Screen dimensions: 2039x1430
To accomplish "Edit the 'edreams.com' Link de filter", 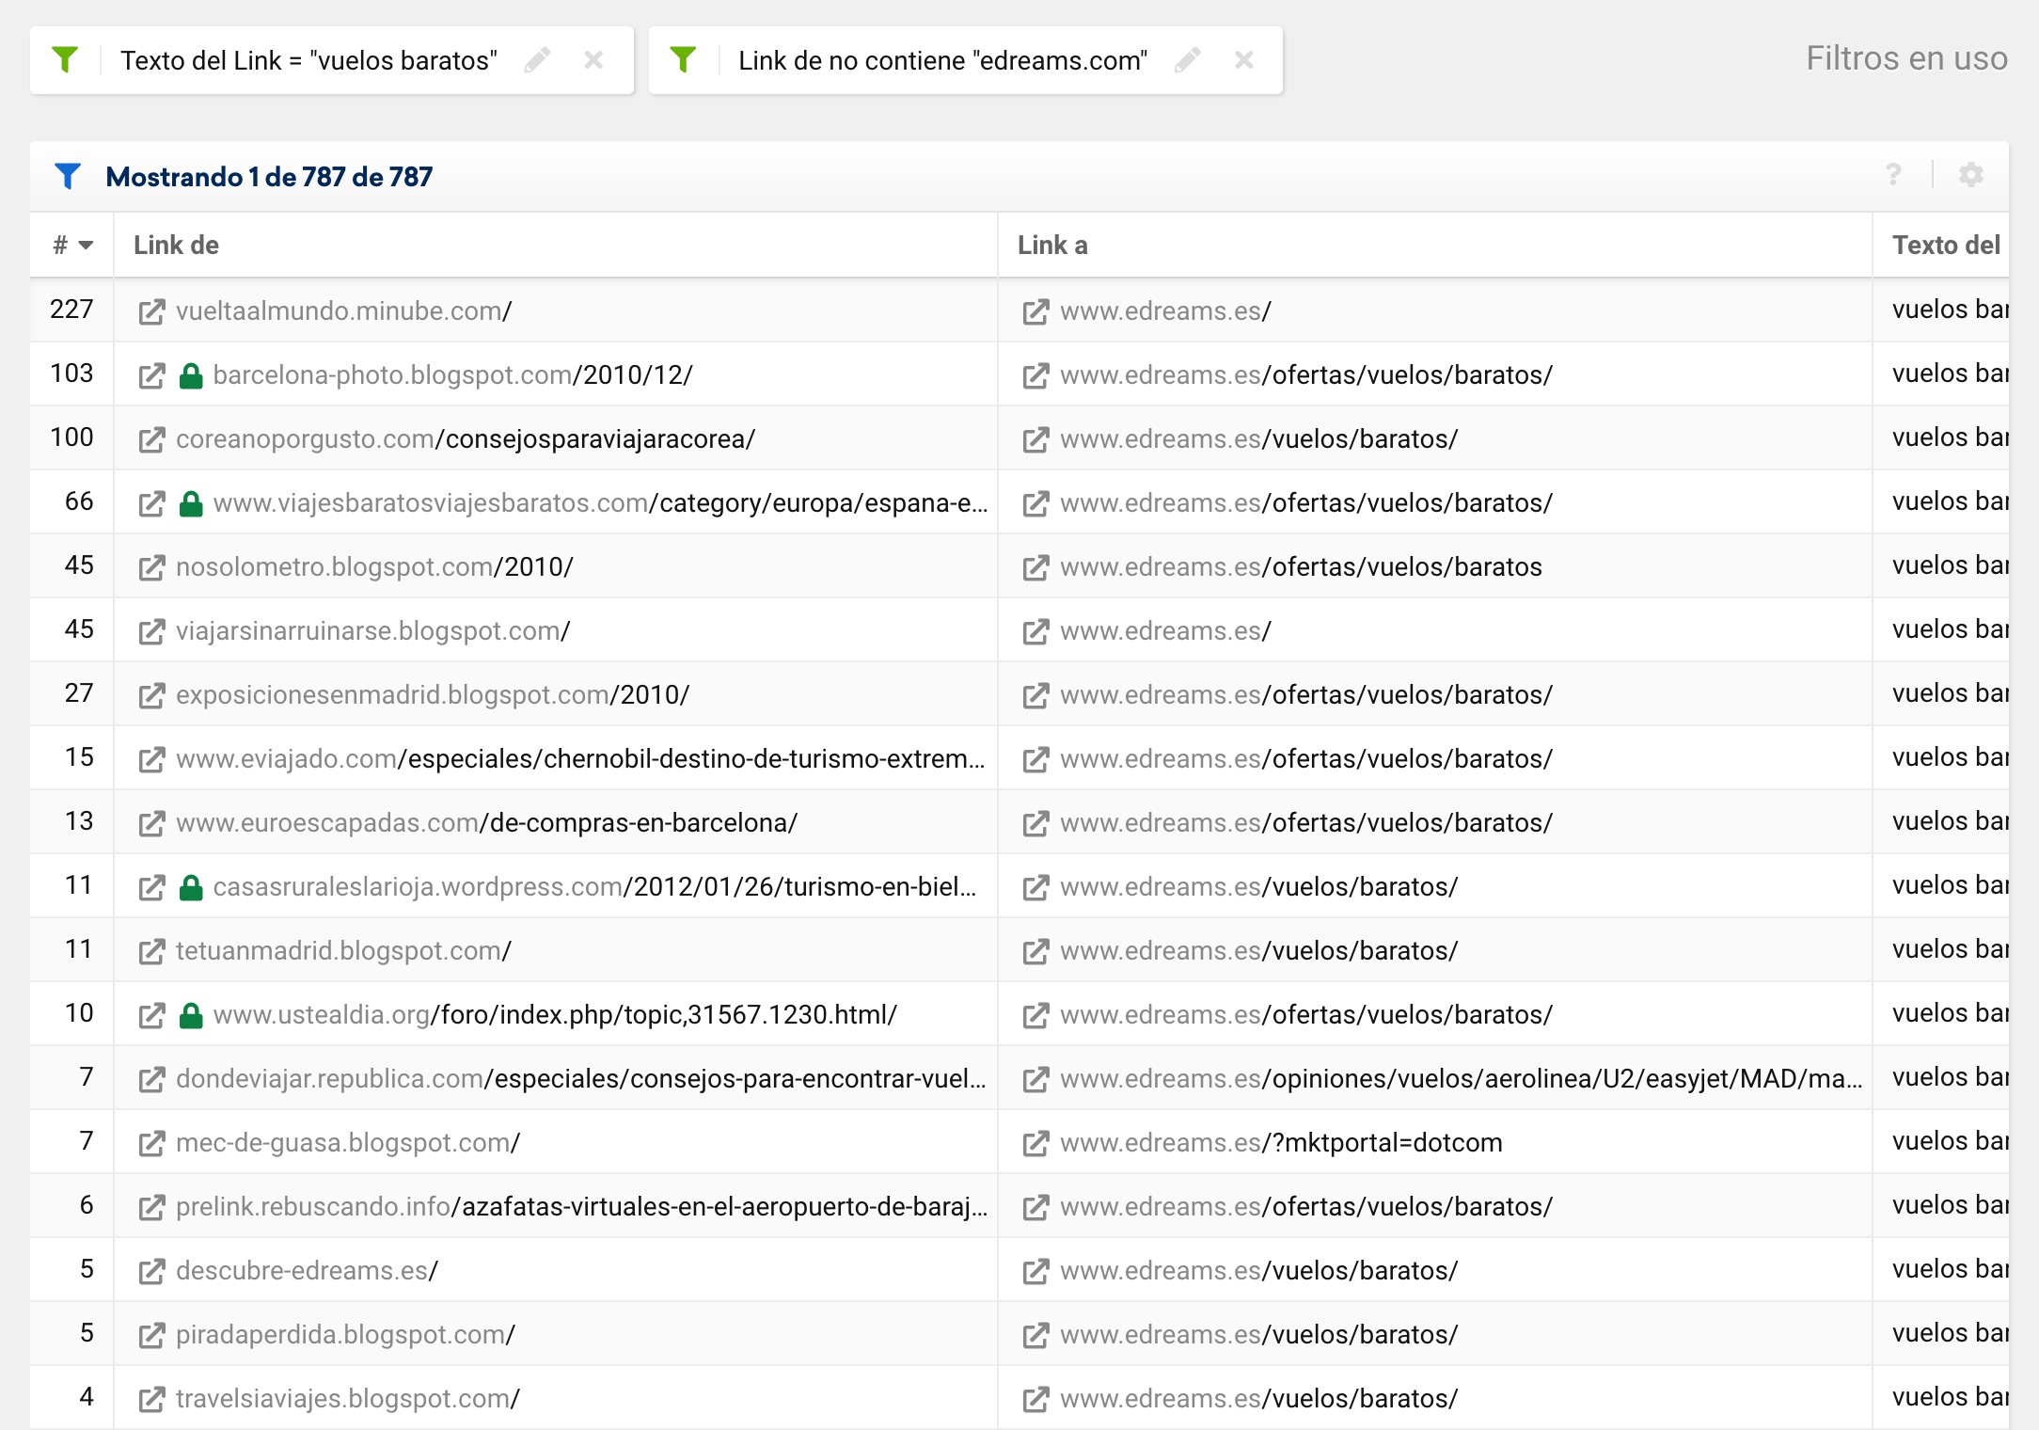I will click(1188, 60).
